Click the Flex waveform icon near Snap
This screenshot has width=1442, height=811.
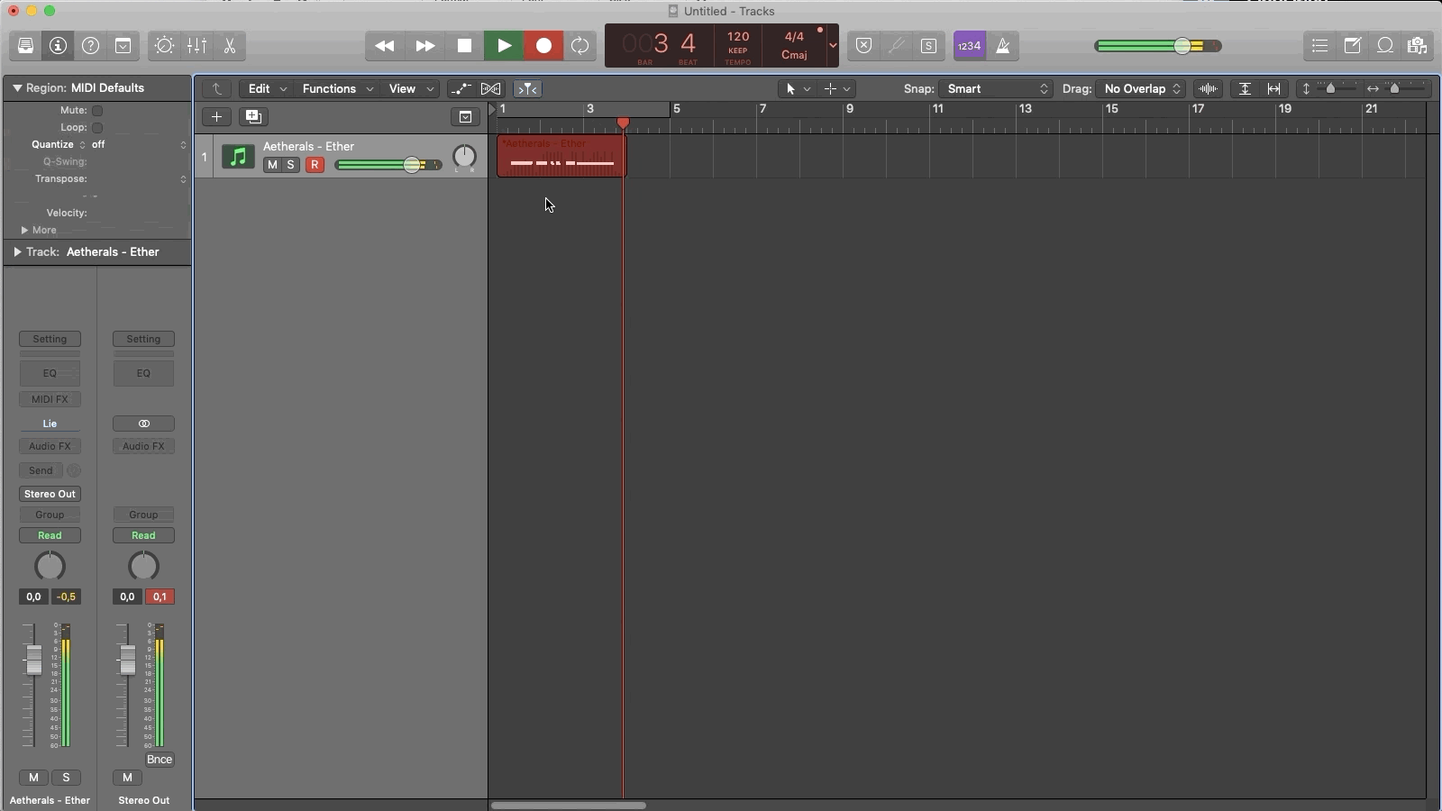click(x=1208, y=89)
